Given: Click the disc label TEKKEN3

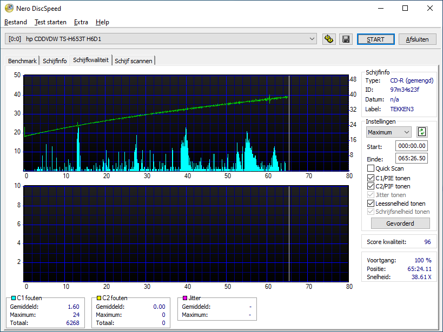Looking at the screenshot, I should (402, 109).
